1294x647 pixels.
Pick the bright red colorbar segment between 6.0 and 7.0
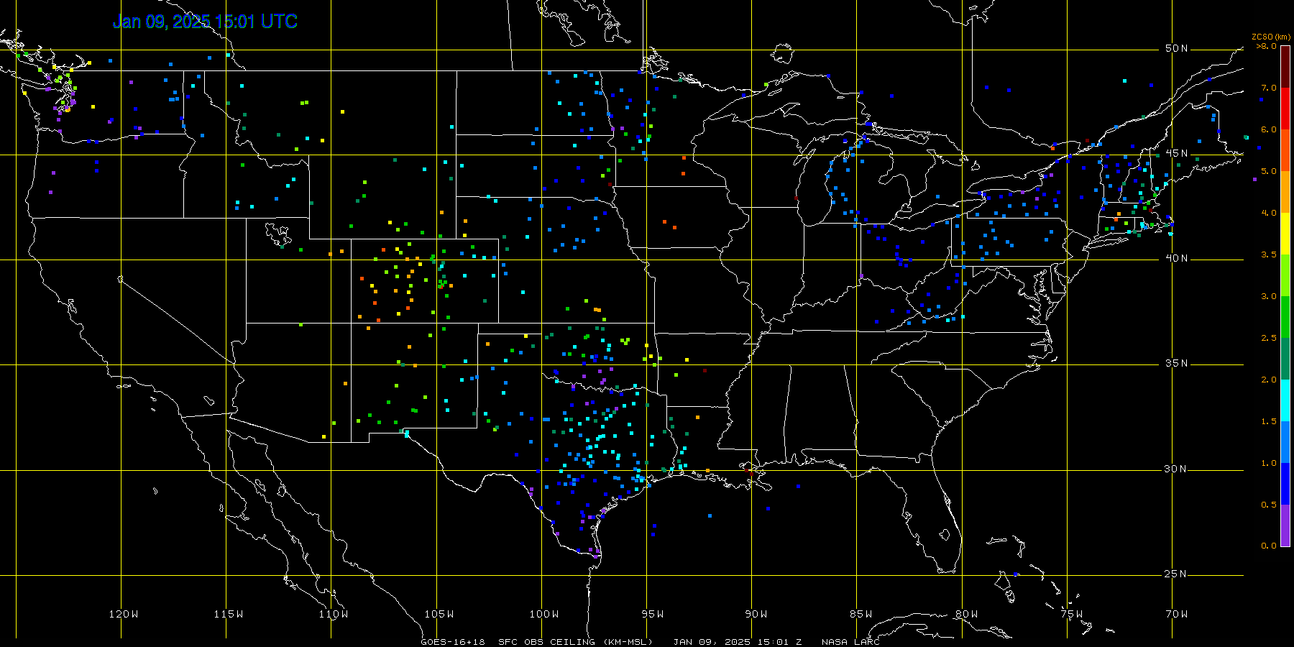1285,109
